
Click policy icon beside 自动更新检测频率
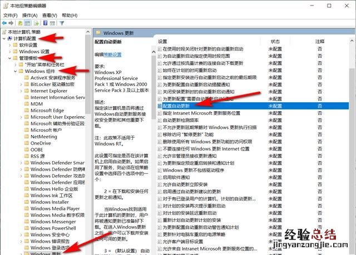pyautogui.click(x=160, y=120)
